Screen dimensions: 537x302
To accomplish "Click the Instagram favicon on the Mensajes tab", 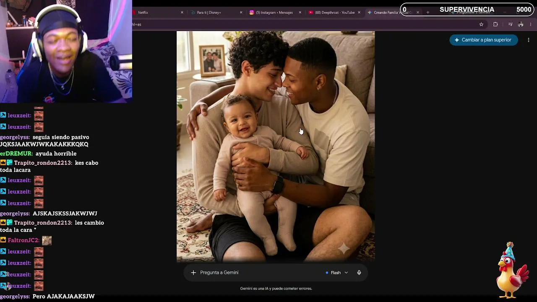I will click(x=252, y=13).
